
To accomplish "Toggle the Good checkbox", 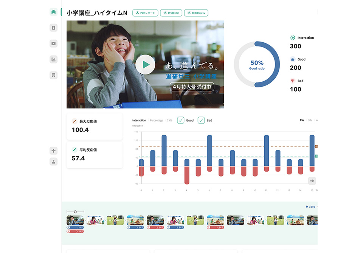I will pos(181,120).
